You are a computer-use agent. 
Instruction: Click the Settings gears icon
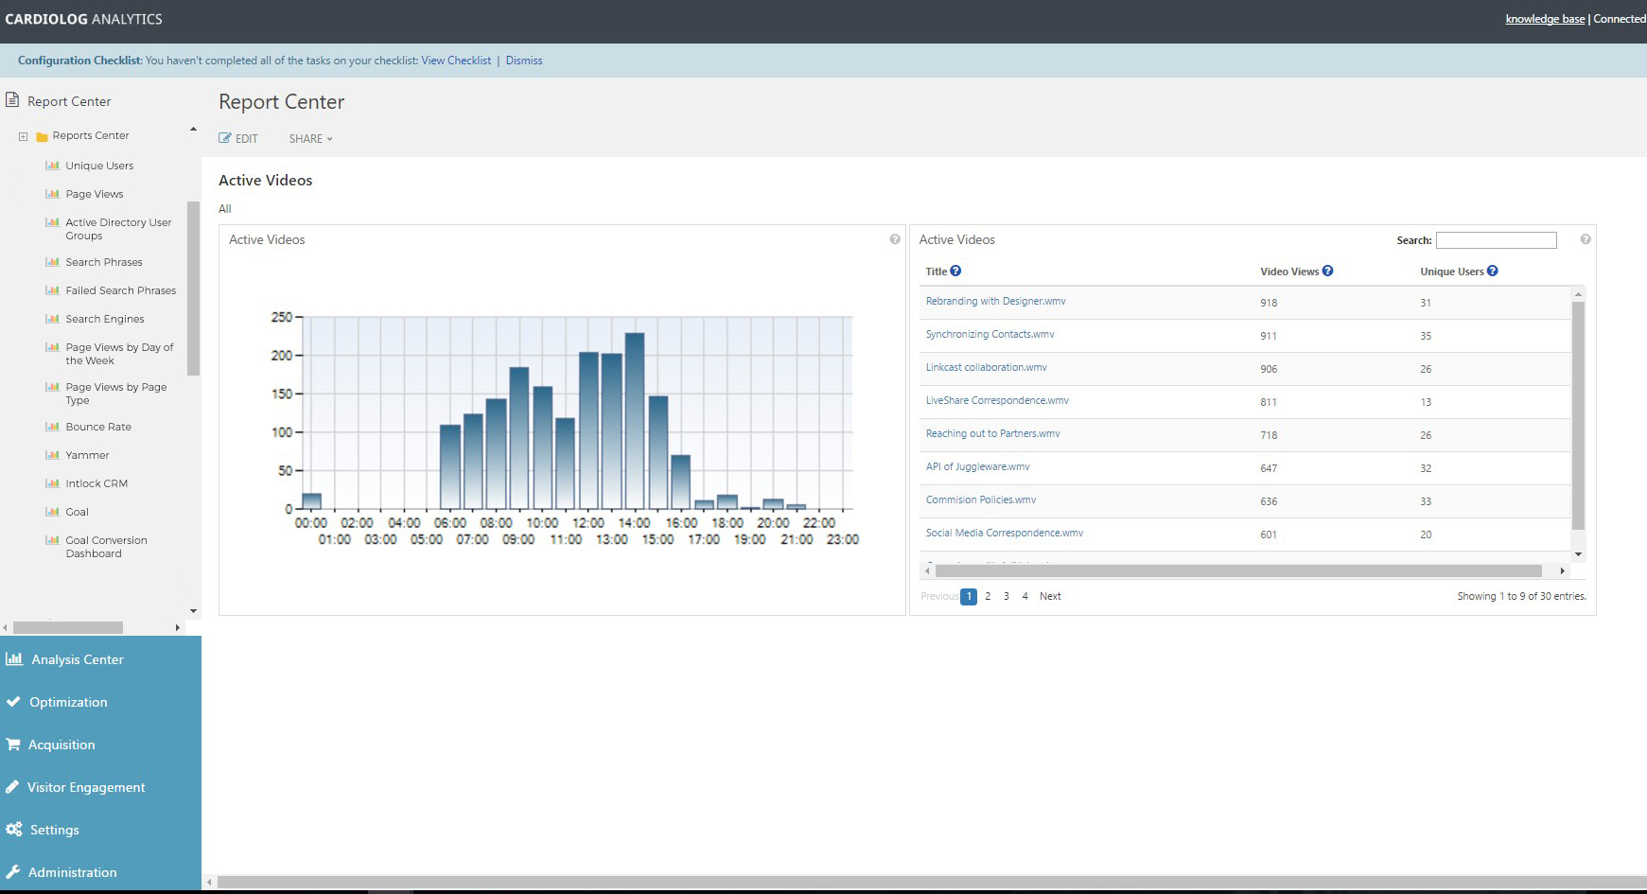click(x=14, y=830)
